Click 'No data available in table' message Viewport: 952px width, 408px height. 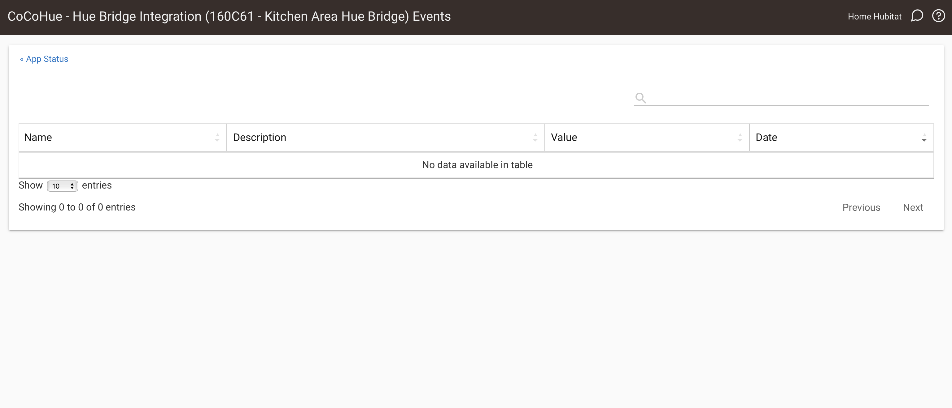pos(477,165)
